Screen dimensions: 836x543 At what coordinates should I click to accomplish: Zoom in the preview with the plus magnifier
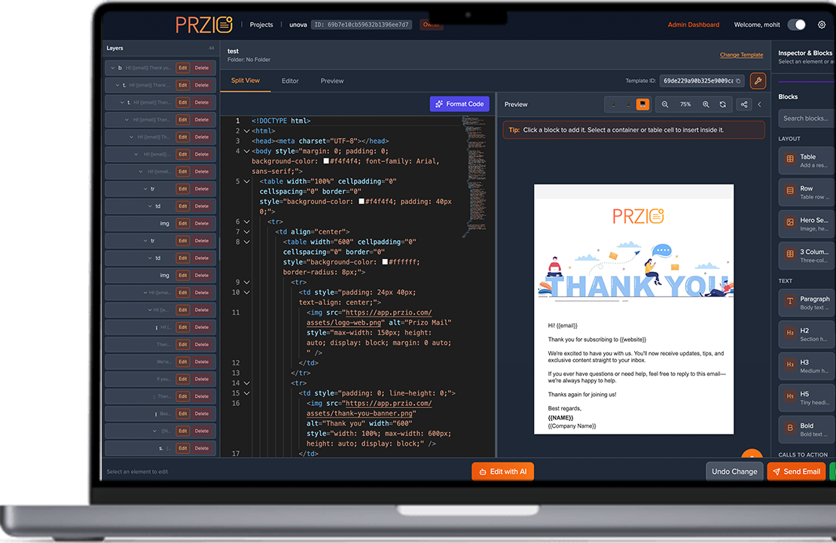coord(706,105)
